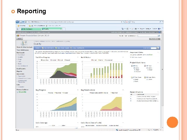This screenshot has height=140, width=187.
Task: Click View All Site Content link
Action: [24, 47]
